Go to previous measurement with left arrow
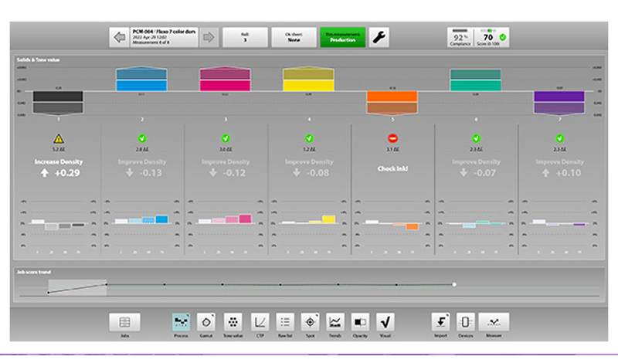Image resolution: width=618 pixels, height=363 pixels. [x=119, y=37]
